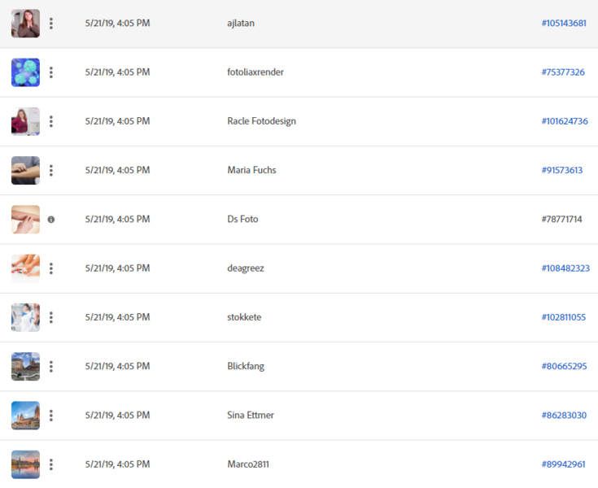Click the ajlatan woman praying thumbnail
Viewport: 598px width, 488px height.
(x=25, y=24)
